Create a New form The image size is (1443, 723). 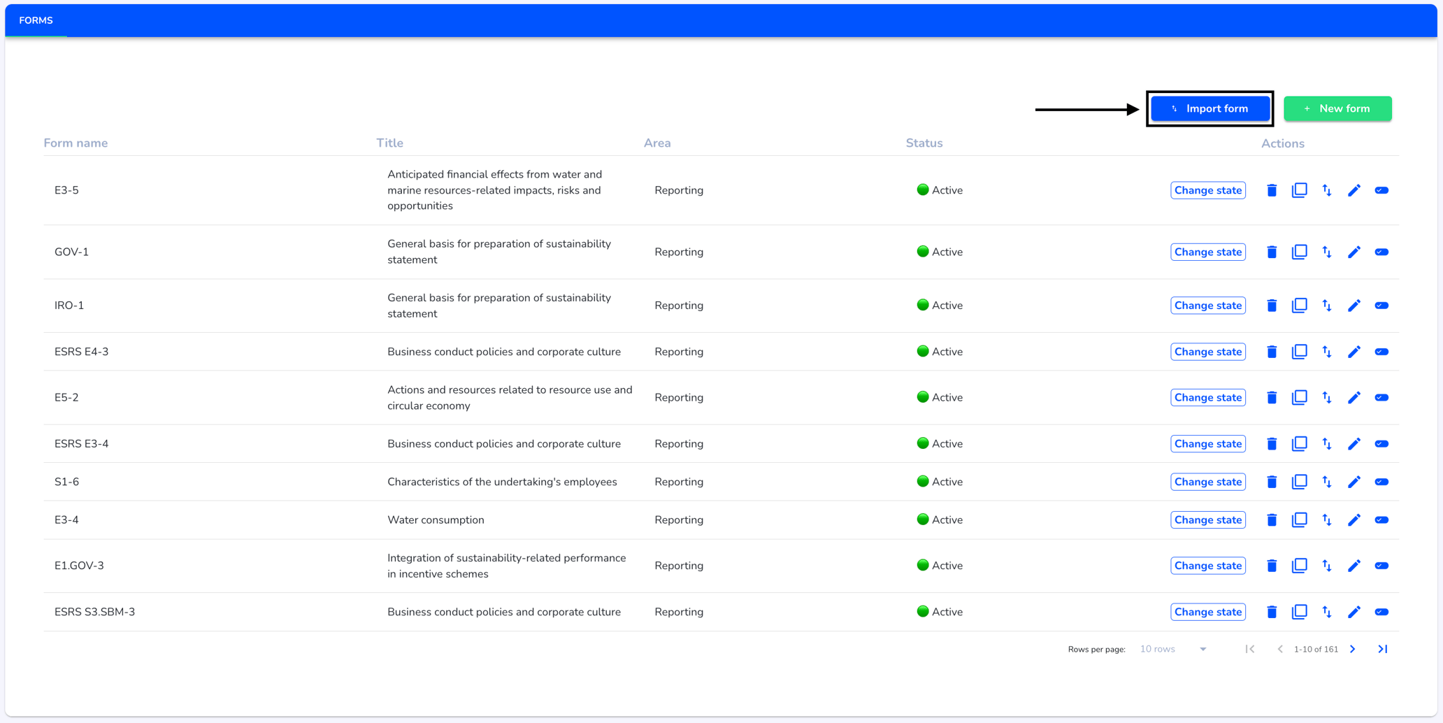pyautogui.click(x=1337, y=108)
